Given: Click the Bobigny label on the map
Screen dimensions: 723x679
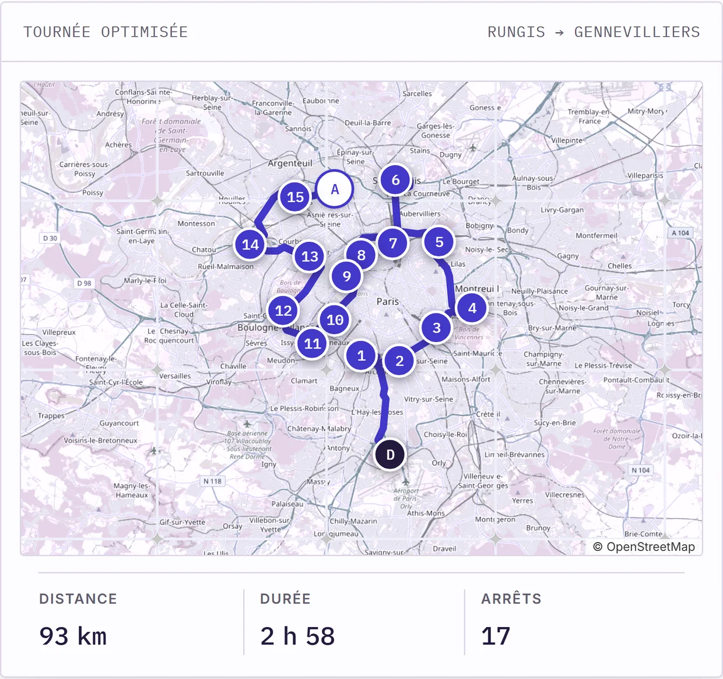Looking at the screenshot, I should (480, 226).
